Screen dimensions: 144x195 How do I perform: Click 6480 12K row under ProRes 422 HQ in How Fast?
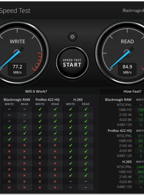(x=124, y=156)
